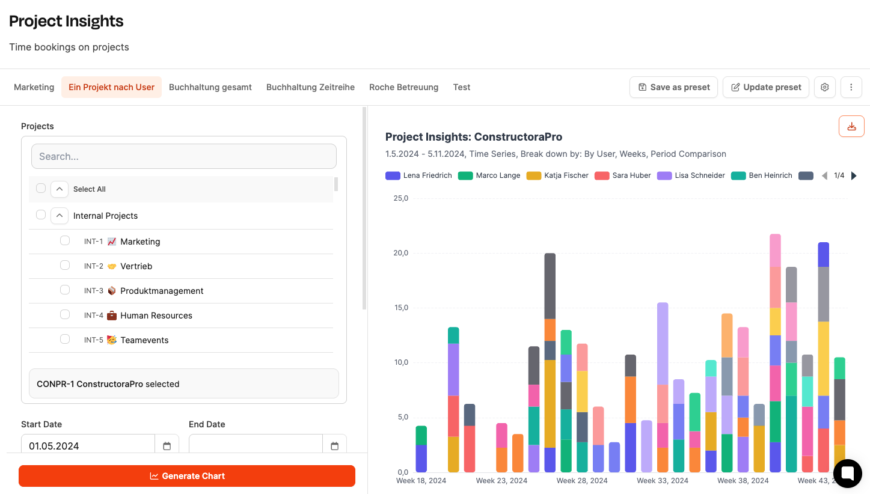Collapse the Internal Projects group
The width and height of the screenshot is (870, 494).
pyautogui.click(x=59, y=215)
